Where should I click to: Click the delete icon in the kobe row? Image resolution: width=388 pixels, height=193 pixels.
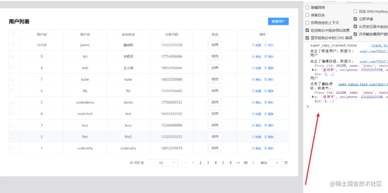266,80
